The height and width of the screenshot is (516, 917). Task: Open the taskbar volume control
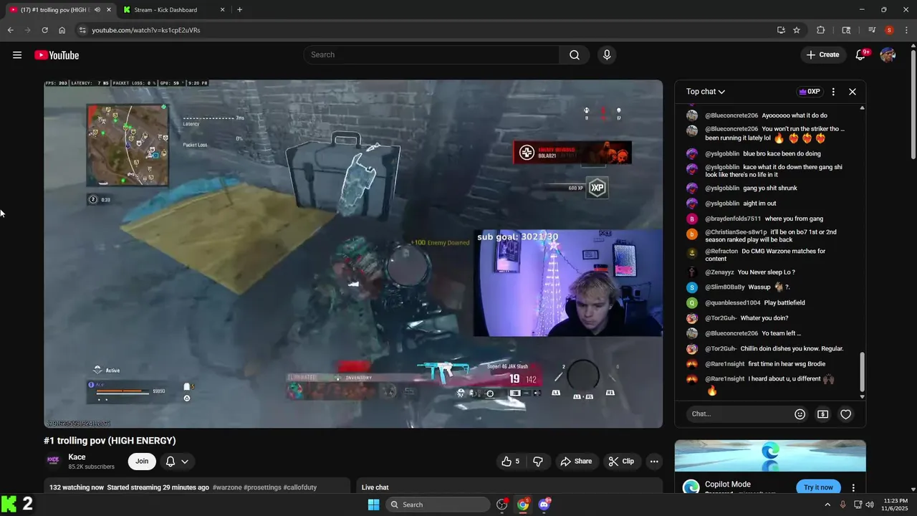pos(870,505)
